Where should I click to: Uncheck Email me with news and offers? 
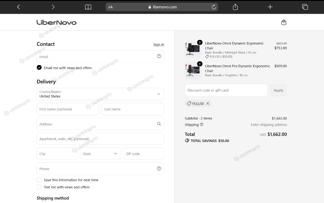point(39,68)
